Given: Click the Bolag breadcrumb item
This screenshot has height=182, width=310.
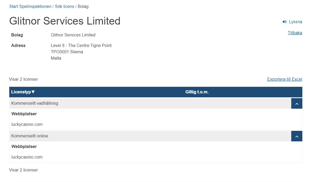Looking at the screenshot, I should [x=83, y=6].
